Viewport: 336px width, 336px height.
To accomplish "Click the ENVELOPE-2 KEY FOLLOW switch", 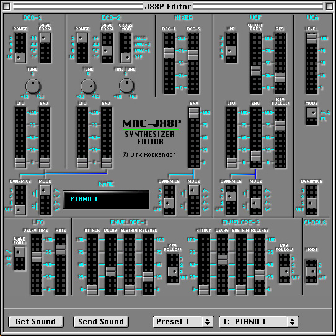I will click(x=285, y=268).
